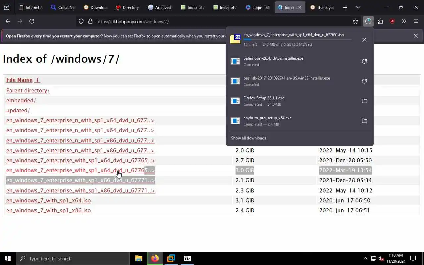This screenshot has width=424, height=265.
Task: Open the Windows notification center
Action: pyautogui.click(x=413, y=258)
